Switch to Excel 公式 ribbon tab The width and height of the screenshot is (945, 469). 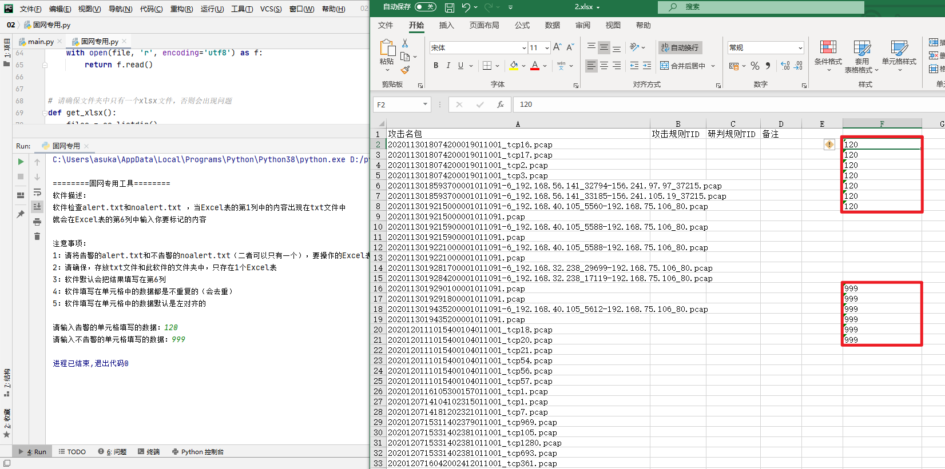(x=522, y=25)
